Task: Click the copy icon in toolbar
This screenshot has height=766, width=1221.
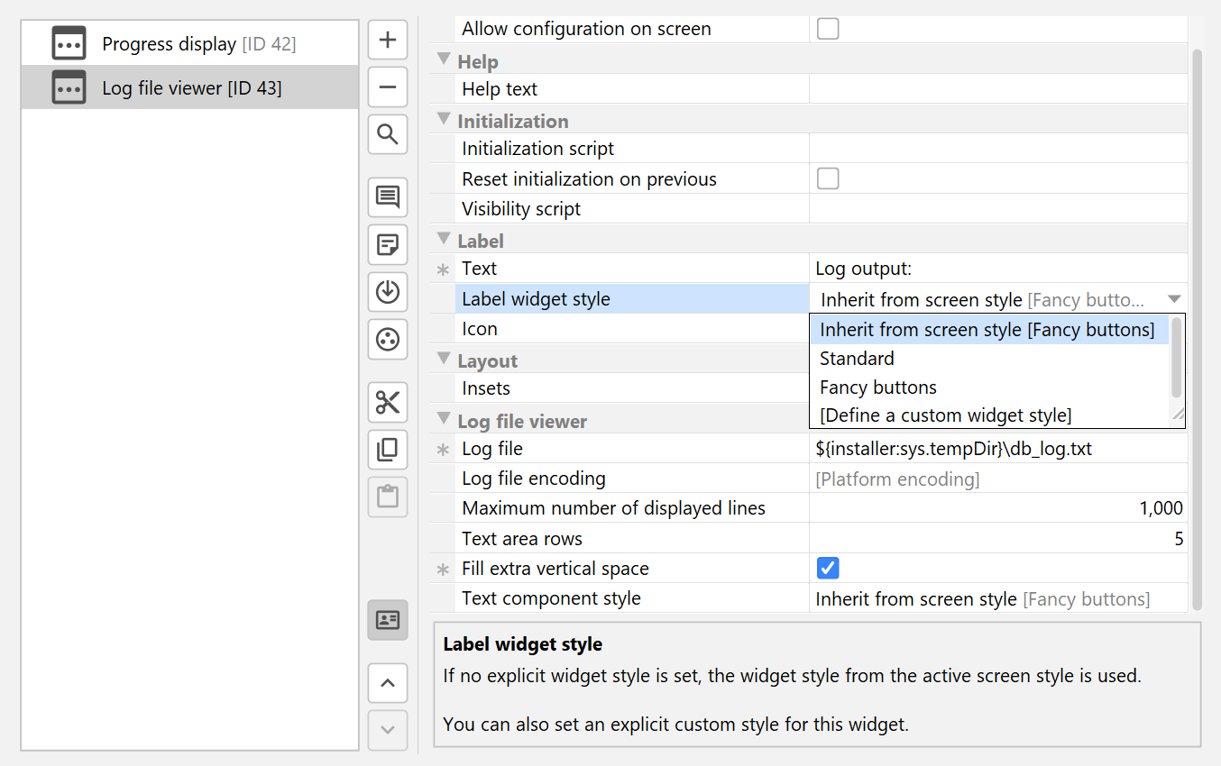Action: pyautogui.click(x=388, y=449)
